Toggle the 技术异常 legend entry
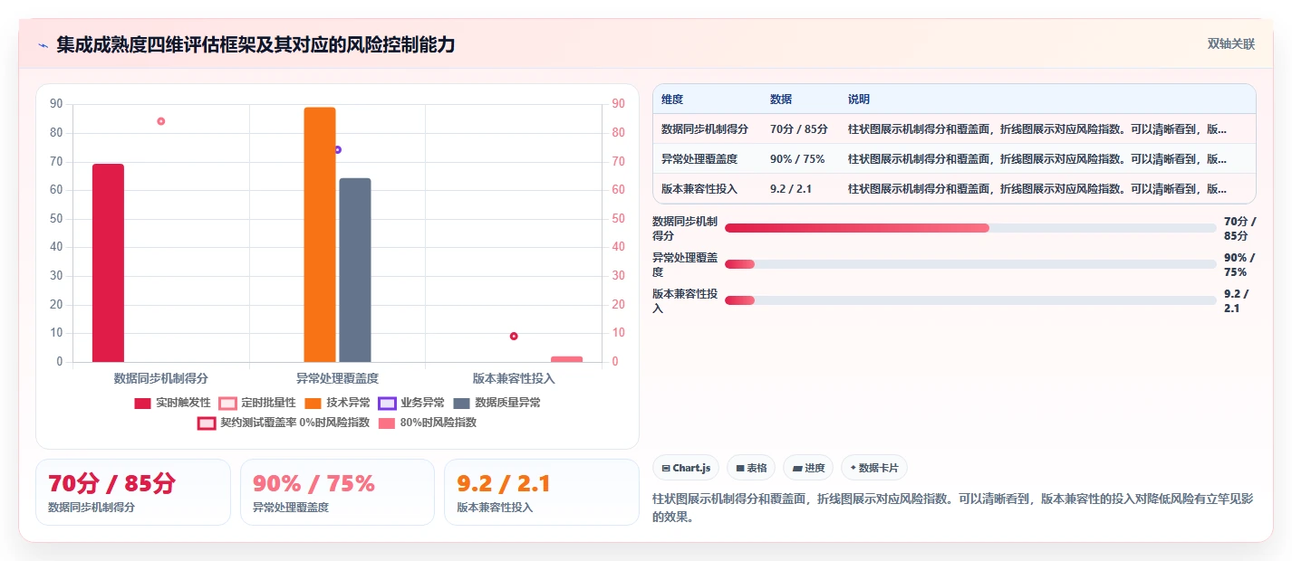 tap(337, 403)
